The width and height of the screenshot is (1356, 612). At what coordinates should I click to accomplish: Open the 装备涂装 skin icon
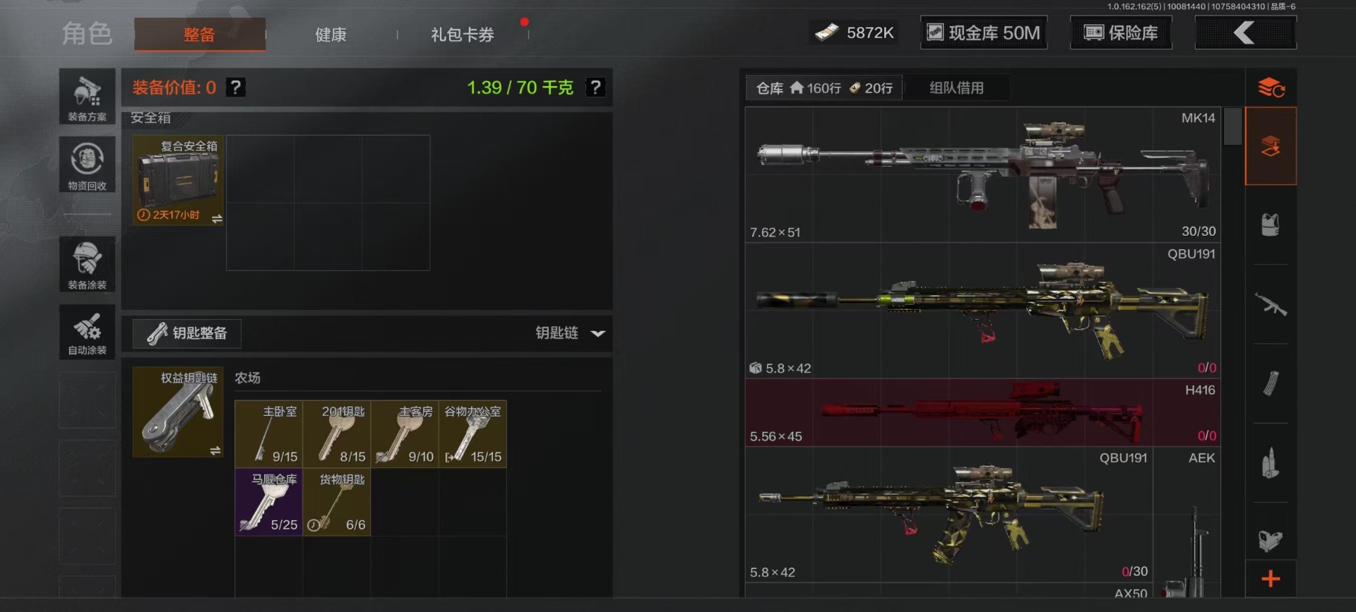[x=87, y=265]
